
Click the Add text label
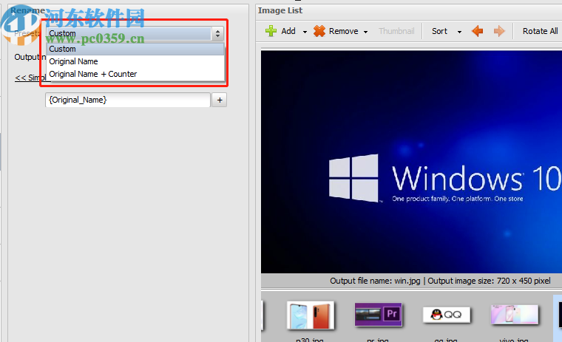click(x=288, y=31)
